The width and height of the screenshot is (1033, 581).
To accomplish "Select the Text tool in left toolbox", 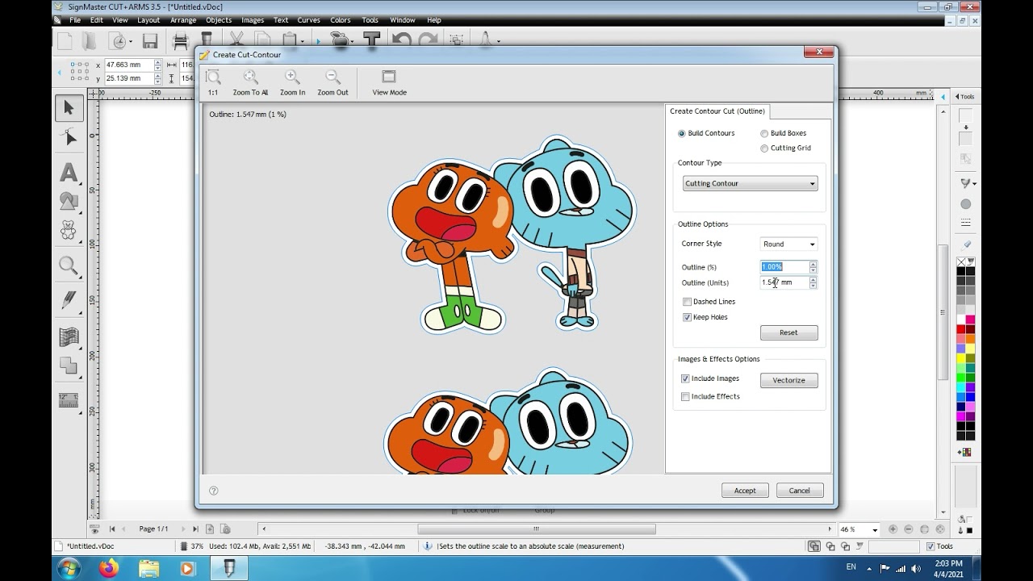I will pos(69,173).
